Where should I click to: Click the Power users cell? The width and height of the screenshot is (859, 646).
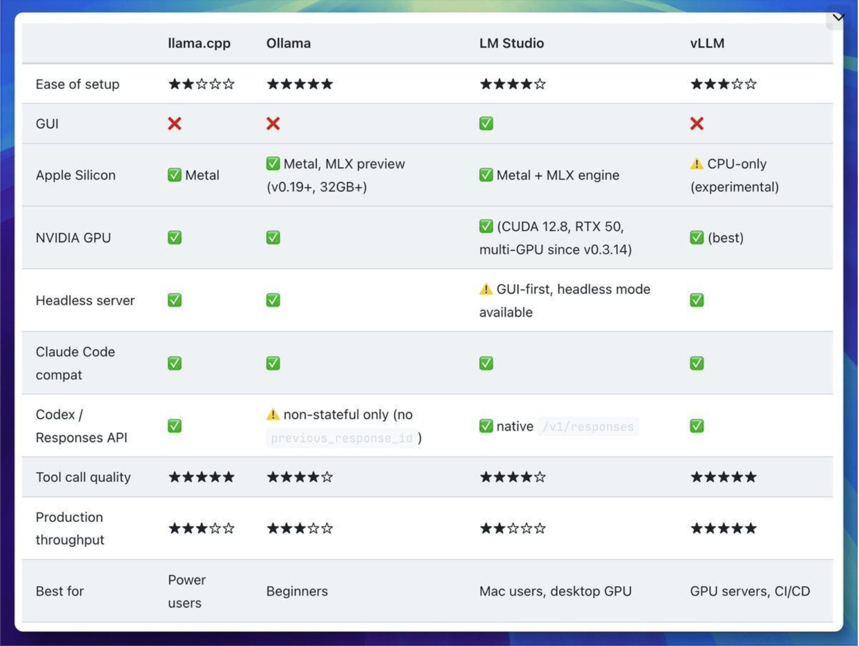tap(187, 591)
